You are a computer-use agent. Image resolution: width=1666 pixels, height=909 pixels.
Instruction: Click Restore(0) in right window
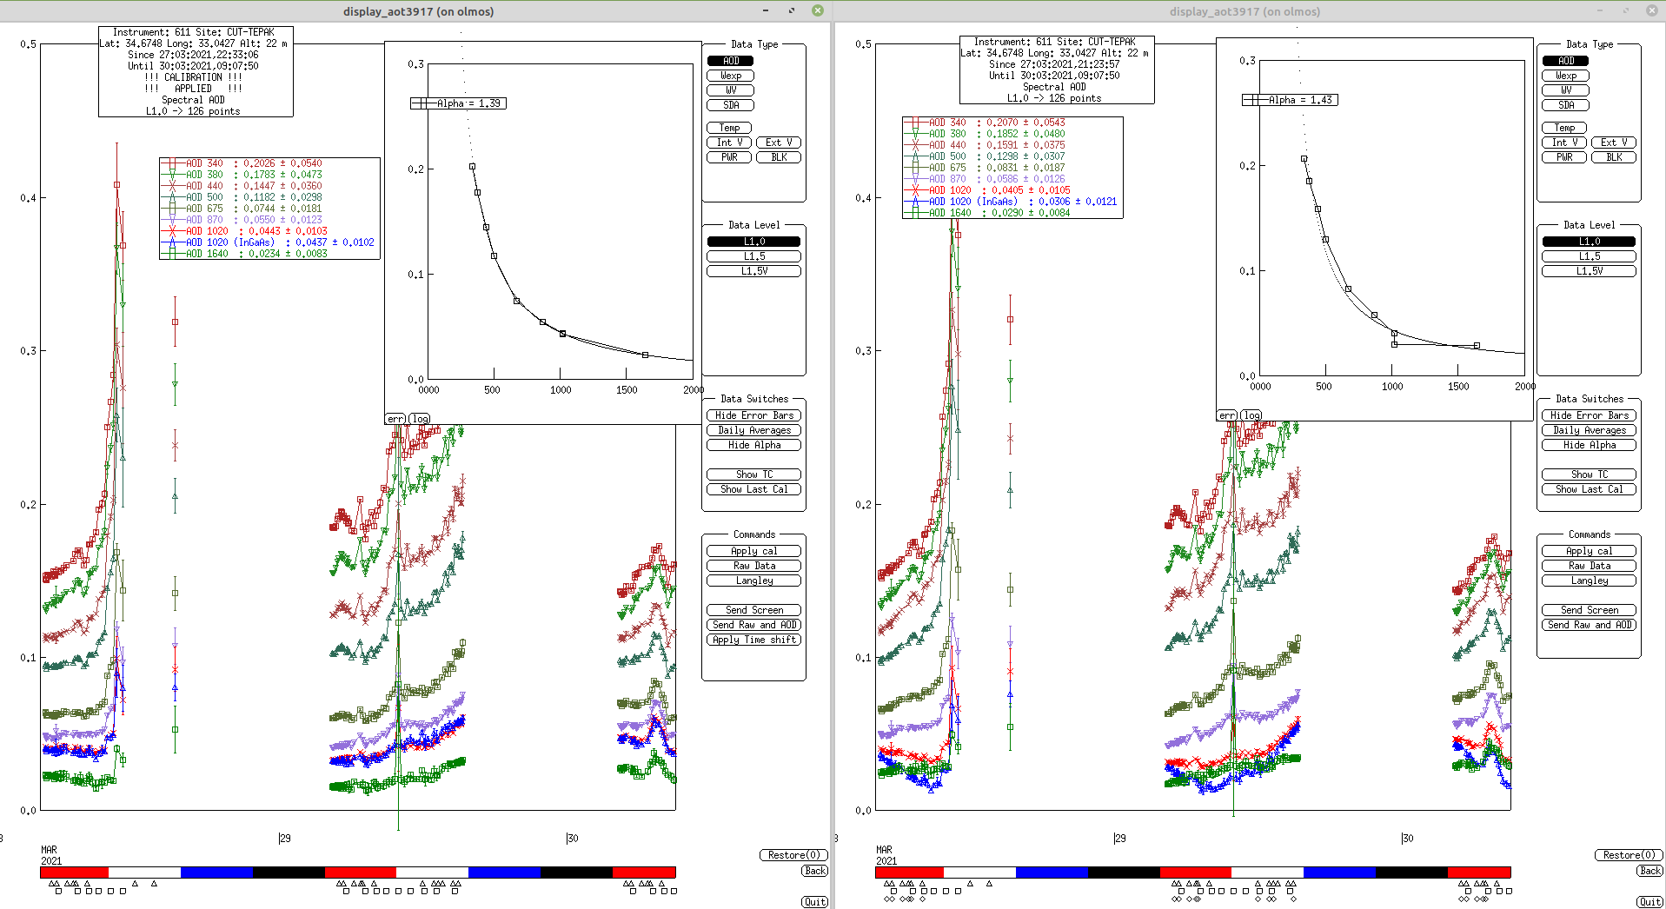tap(1629, 855)
